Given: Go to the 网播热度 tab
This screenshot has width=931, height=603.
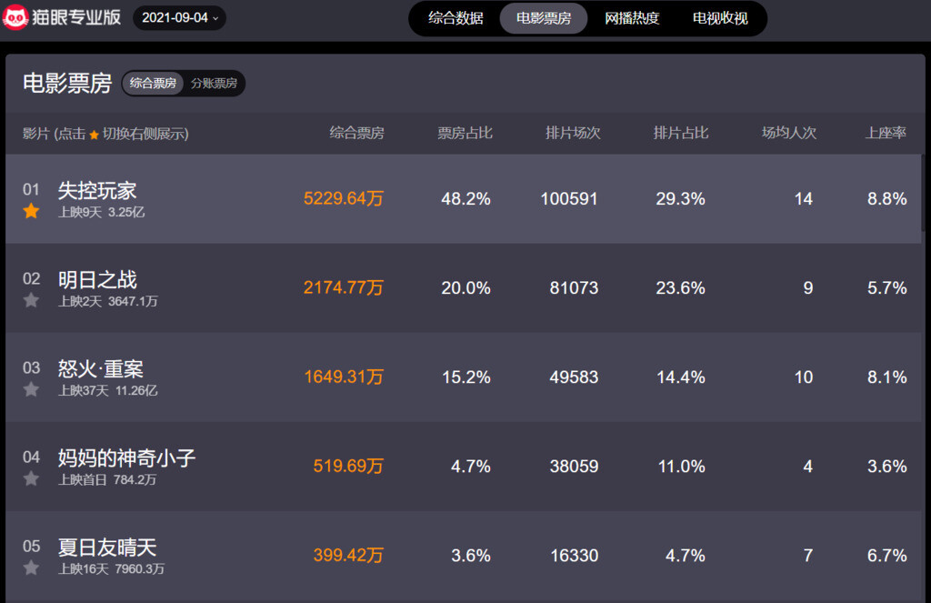Looking at the screenshot, I should [632, 18].
